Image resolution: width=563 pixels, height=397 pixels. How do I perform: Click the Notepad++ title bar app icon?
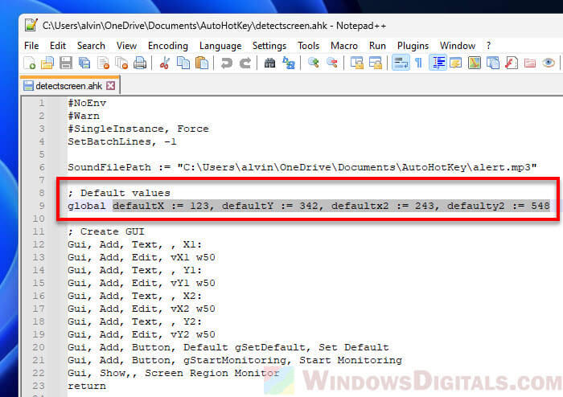point(31,26)
